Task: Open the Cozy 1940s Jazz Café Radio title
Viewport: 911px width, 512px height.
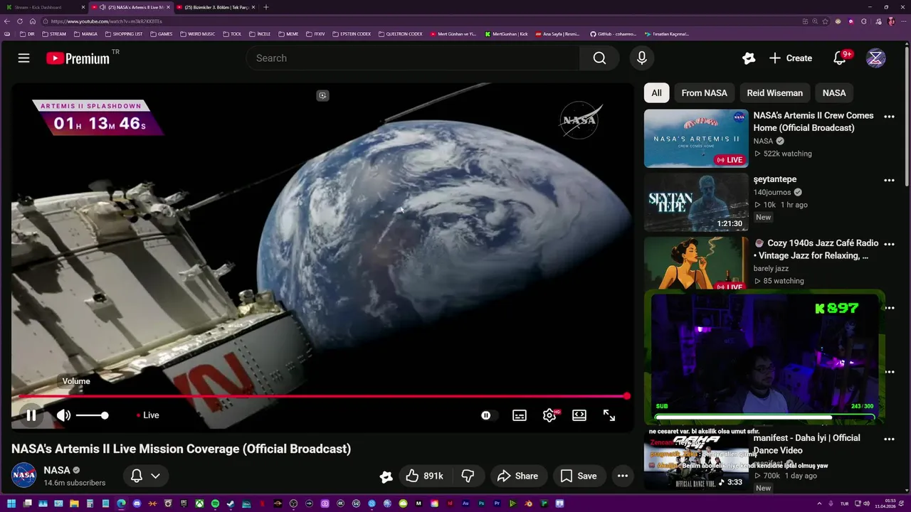Action: pos(816,250)
